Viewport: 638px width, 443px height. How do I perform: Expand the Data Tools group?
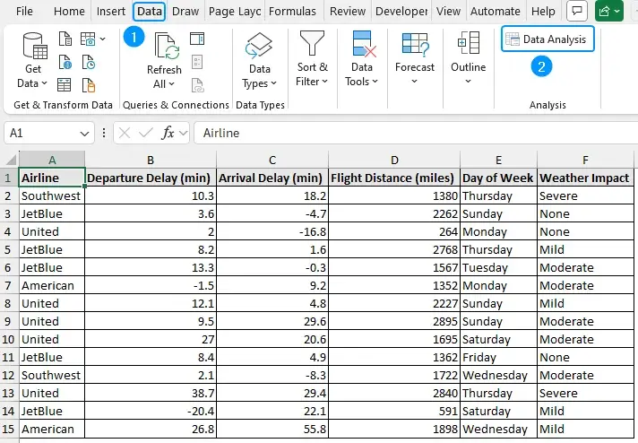point(362,59)
